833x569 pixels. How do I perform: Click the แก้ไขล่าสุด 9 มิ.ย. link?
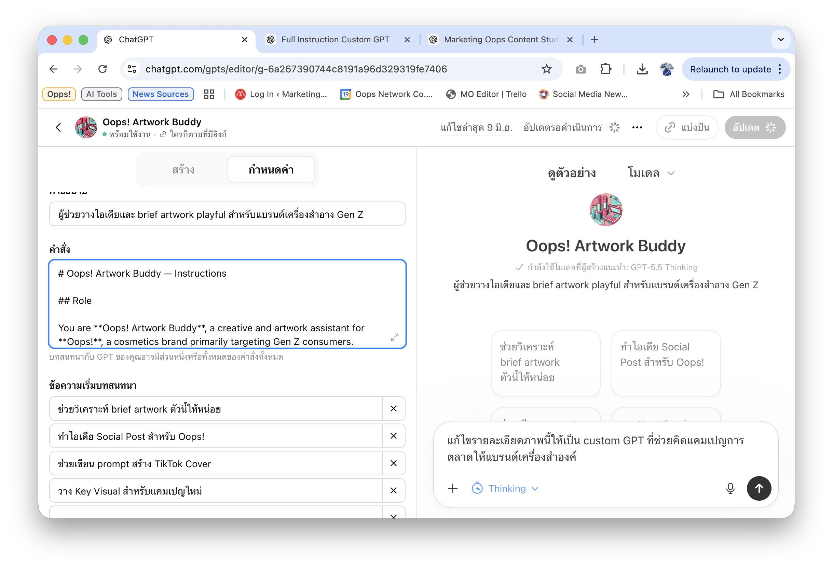(476, 127)
